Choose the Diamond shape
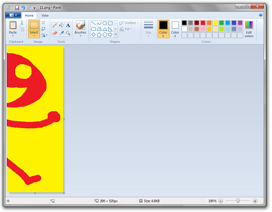Image resolution: width=272 pixels, height=212 pixels. coord(93,34)
